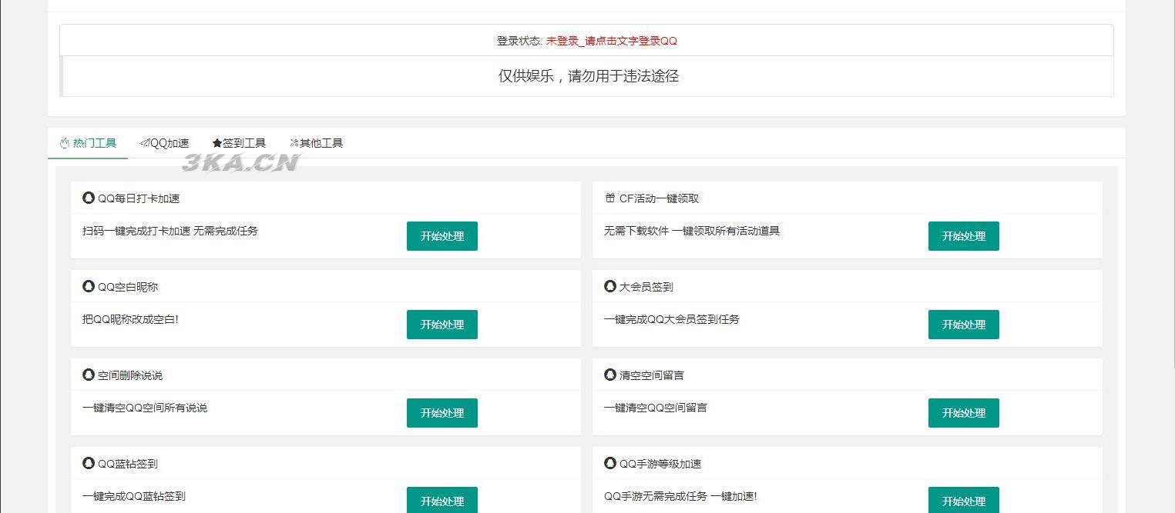This screenshot has width=1175, height=513.
Task: Click the QQ icon beside 大会员签到
Action: 609,286
